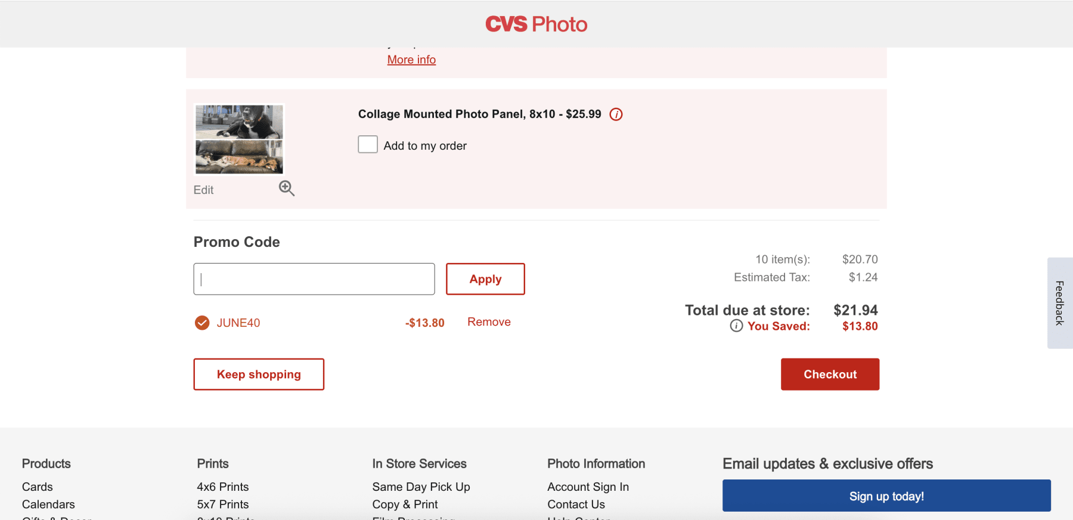Click Sign up today! button
The image size is (1073, 520).
(886, 496)
